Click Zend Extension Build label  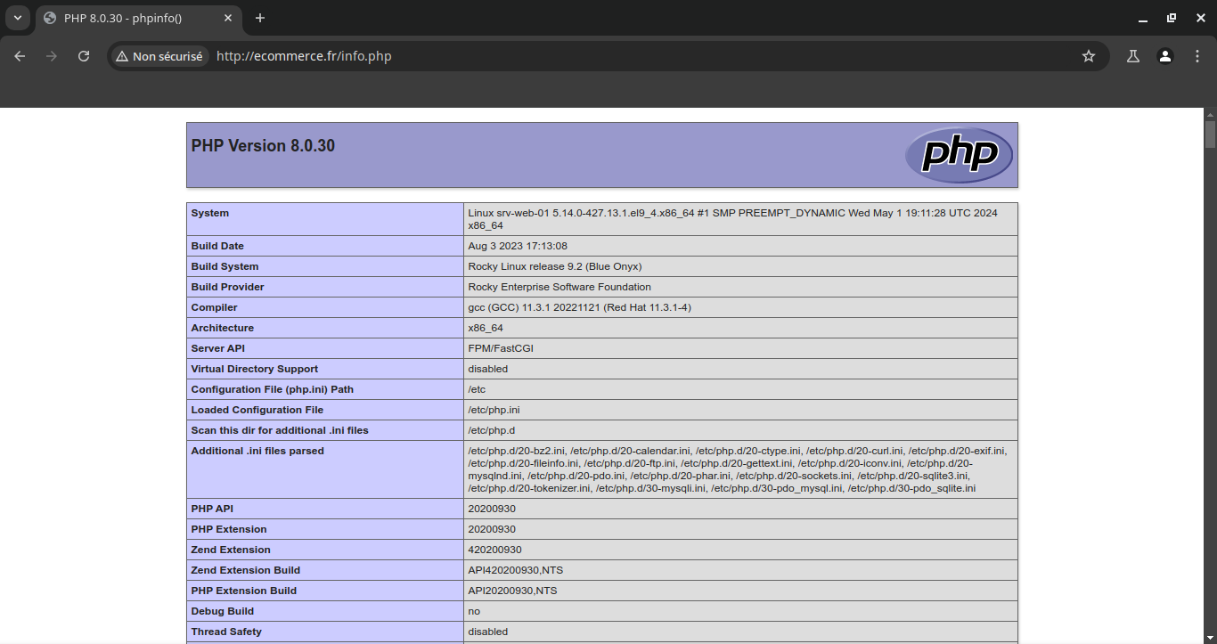(245, 570)
